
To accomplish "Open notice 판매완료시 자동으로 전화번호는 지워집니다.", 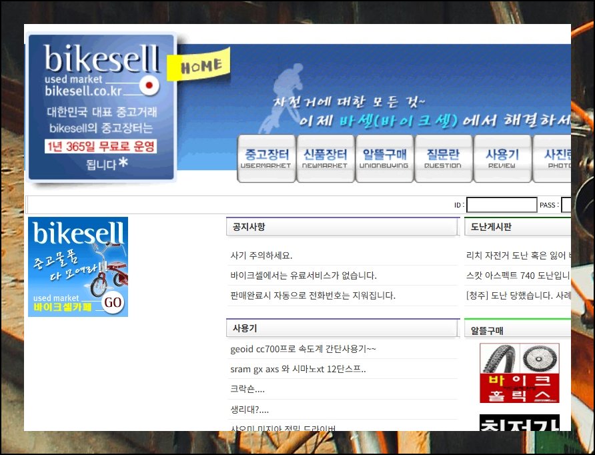I will pos(313,296).
